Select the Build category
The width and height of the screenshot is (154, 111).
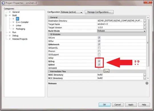coord(15,15)
